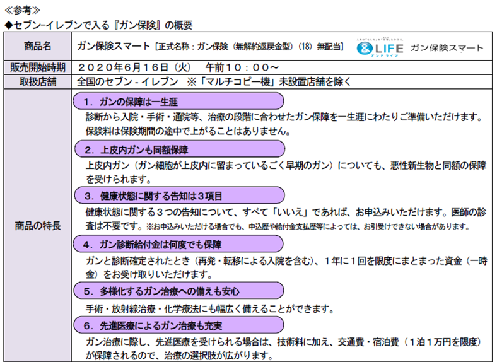497x362 pixels.
Task: Click the line '手術・放射線治療・化学療法にも幅広く備える'
Action: (x=210, y=308)
